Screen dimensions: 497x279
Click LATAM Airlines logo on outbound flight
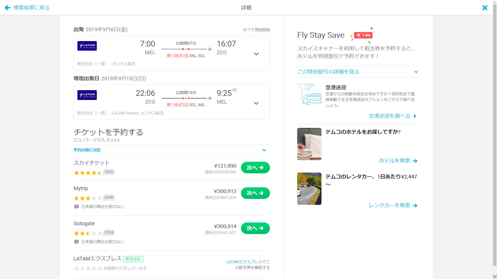point(87,46)
